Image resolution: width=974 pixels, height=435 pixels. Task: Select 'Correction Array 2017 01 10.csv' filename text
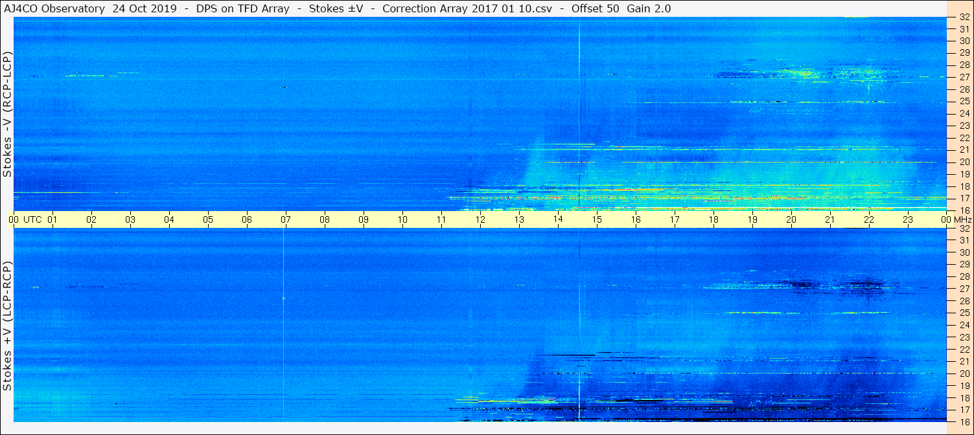click(467, 8)
